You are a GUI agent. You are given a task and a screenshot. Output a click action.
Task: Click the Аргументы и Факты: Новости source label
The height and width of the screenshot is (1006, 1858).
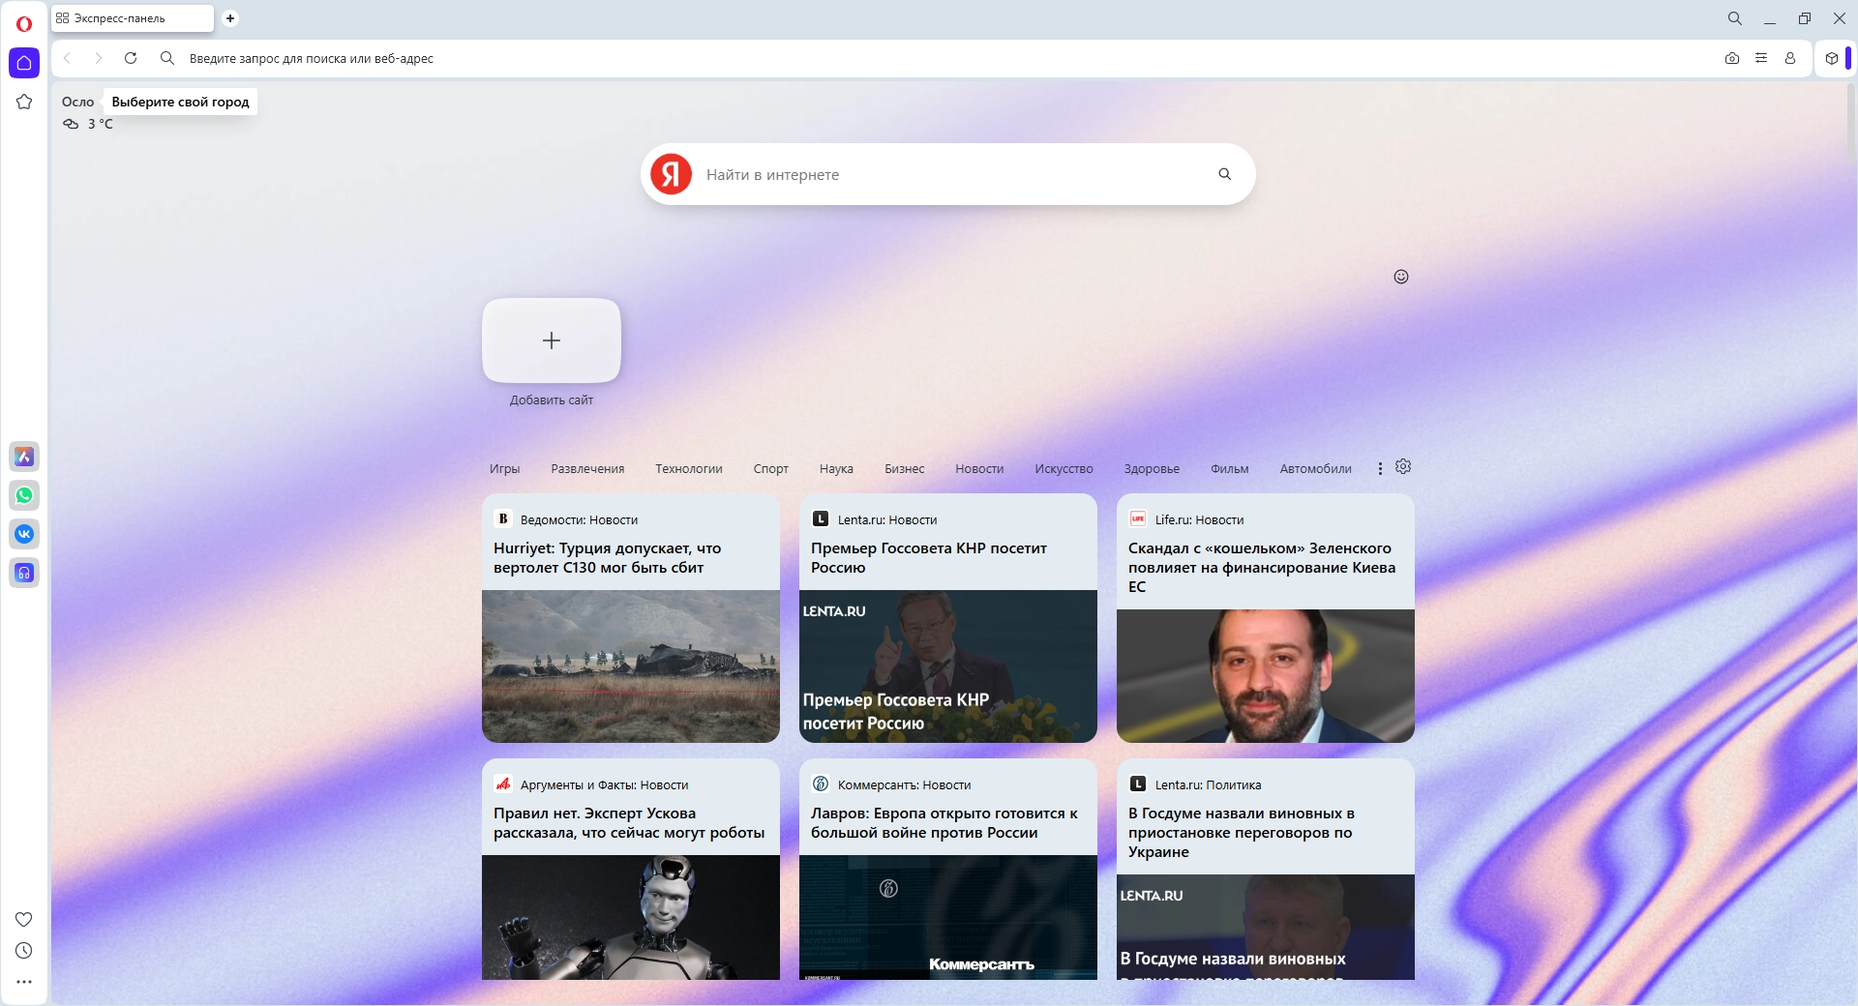click(604, 784)
